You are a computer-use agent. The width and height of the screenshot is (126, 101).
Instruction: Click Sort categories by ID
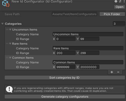coord(65,78)
